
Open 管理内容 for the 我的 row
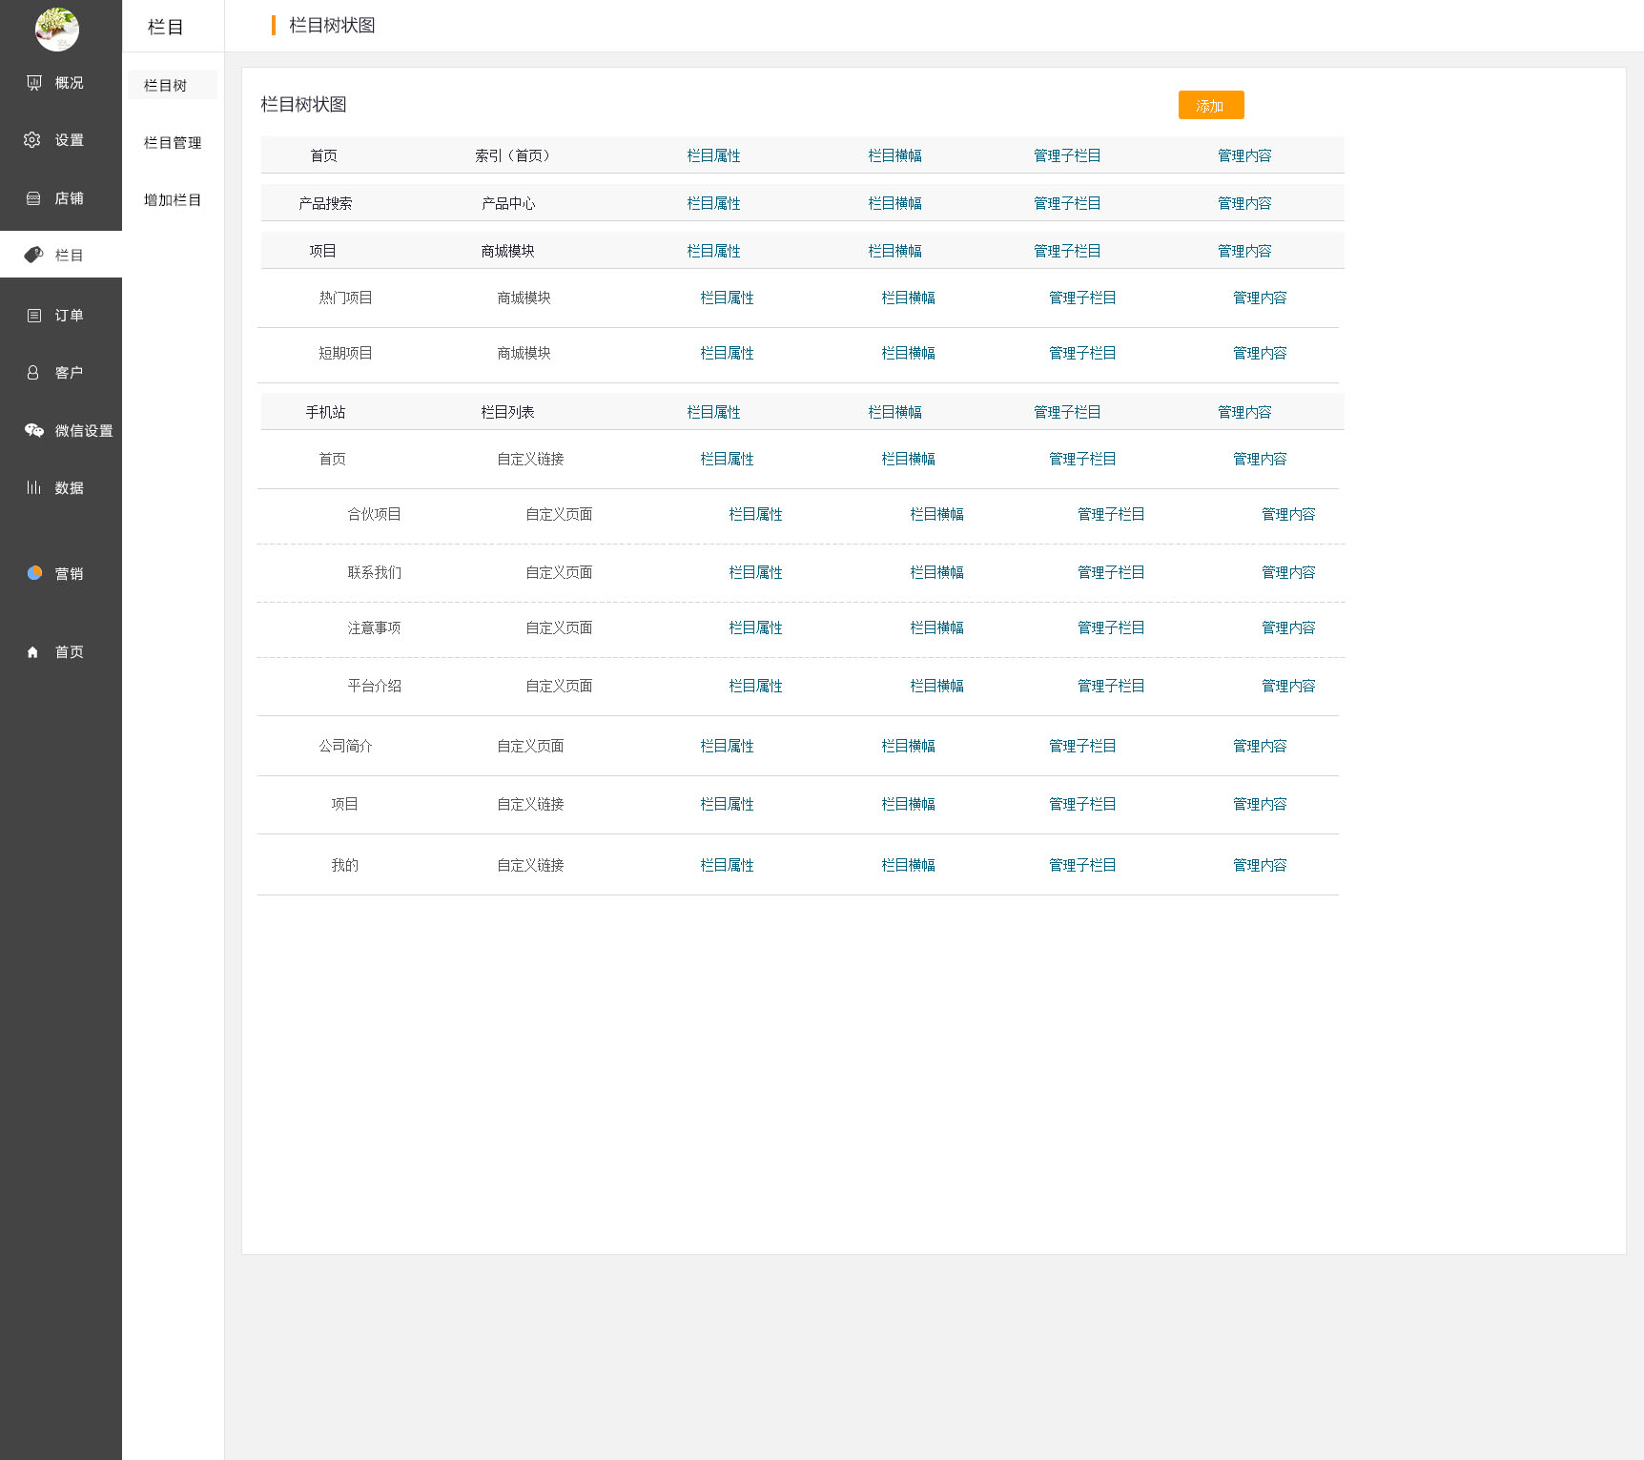pyautogui.click(x=1260, y=865)
